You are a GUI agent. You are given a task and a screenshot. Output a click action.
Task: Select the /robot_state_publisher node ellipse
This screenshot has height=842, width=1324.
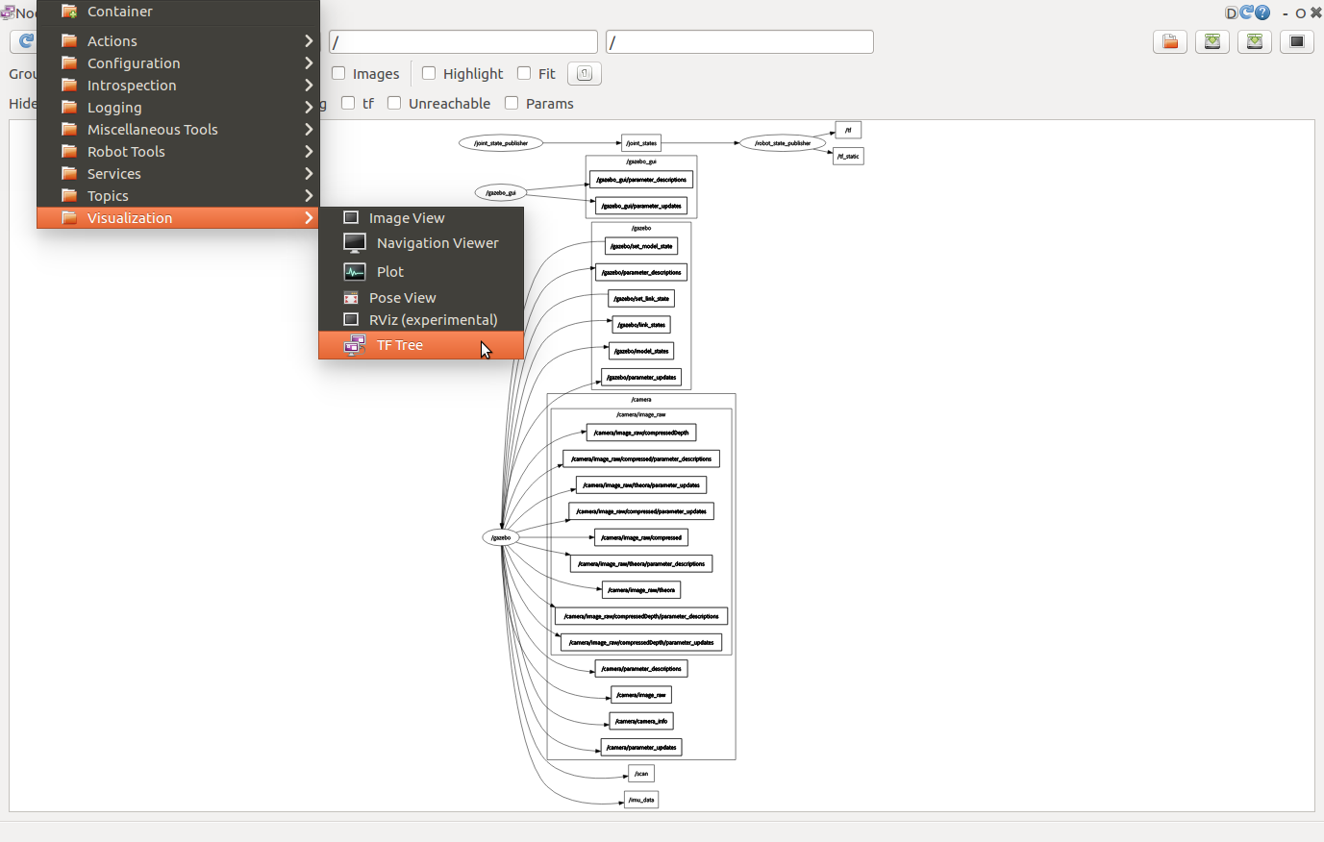coord(783,143)
